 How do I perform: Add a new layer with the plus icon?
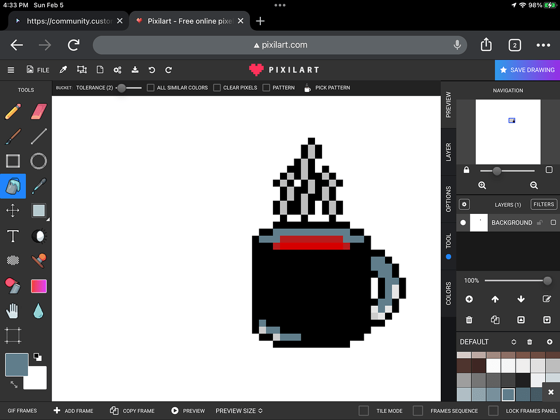pyautogui.click(x=469, y=299)
